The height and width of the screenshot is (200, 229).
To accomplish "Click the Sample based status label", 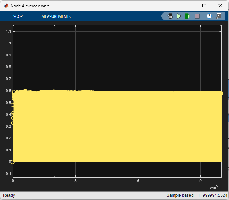I will [x=180, y=195].
